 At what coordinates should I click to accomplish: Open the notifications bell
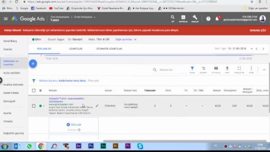click(217, 19)
